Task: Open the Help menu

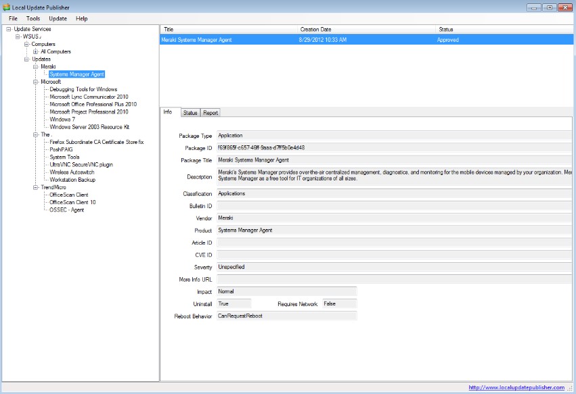Action: (81, 18)
